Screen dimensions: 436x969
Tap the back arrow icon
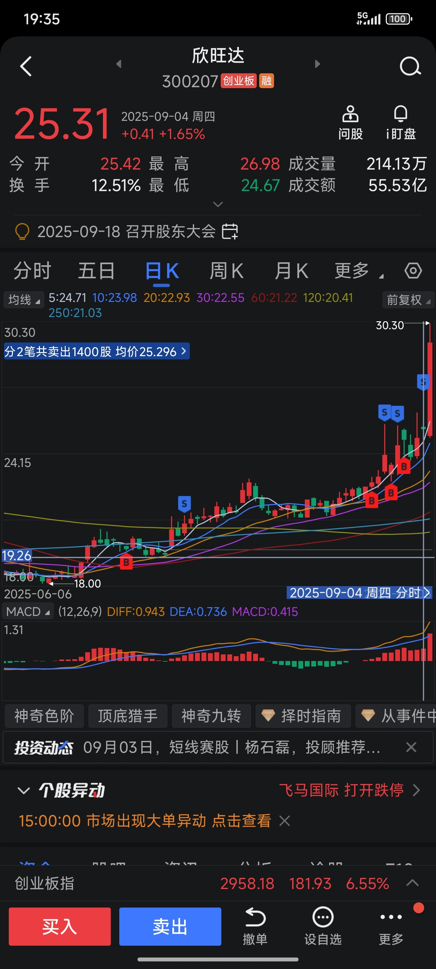point(25,67)
